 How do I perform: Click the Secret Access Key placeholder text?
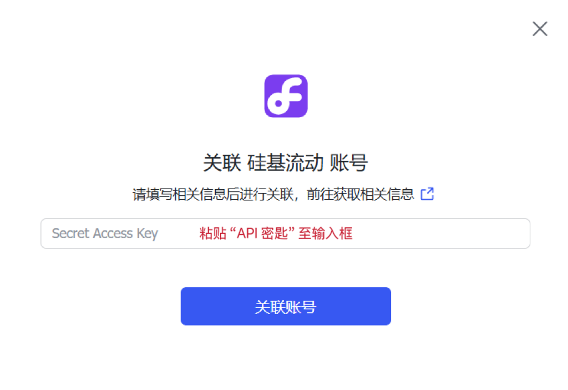[105, 234]
